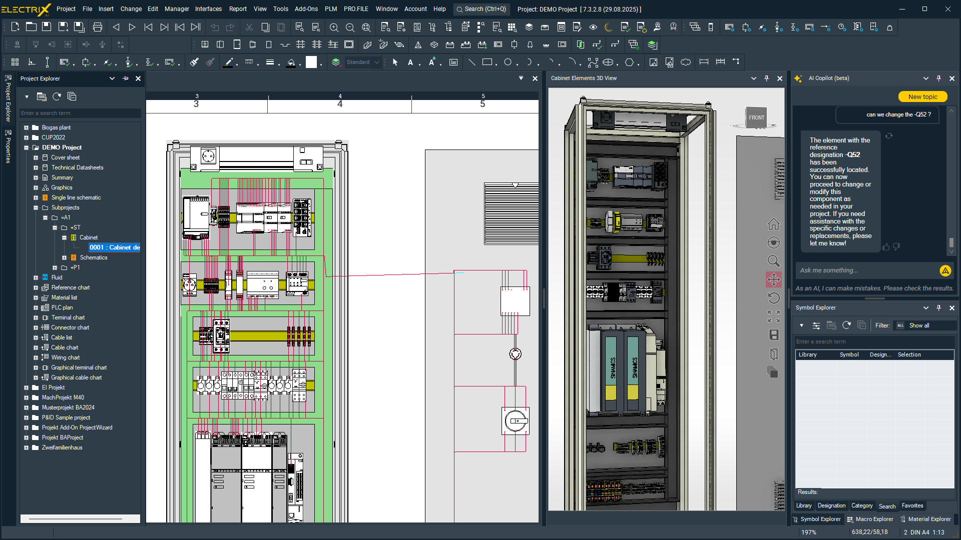Click the New topic button
Image resolution: width=961 pixels, height=540 pixels.
[922, 97]
